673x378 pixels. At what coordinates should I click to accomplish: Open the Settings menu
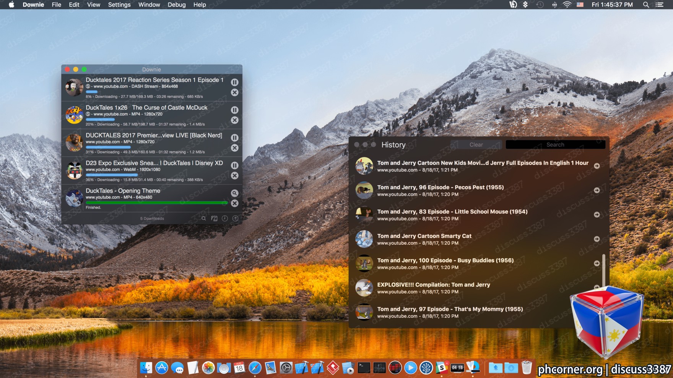(119, 5)
